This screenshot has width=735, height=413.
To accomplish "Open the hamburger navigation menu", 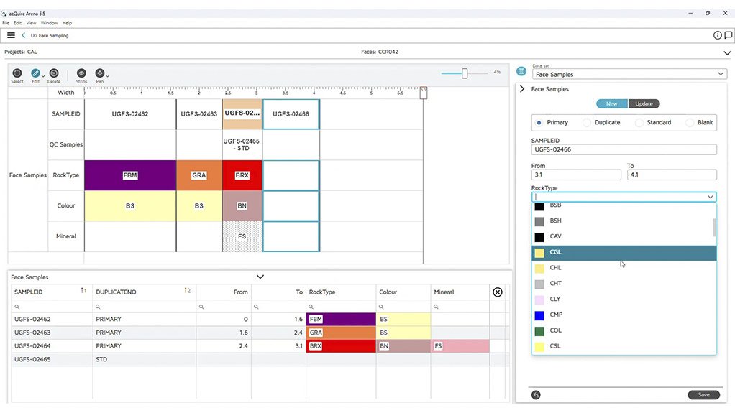I will tap(11, 35).
